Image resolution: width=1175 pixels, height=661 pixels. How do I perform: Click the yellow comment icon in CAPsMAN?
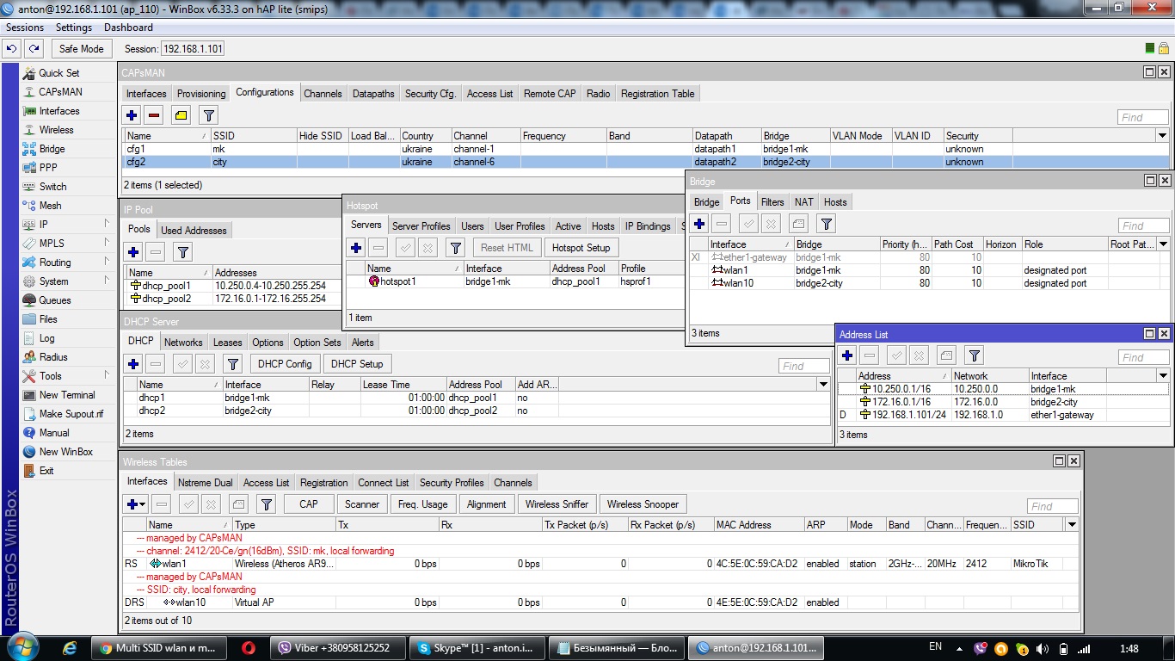coord(181,115)
